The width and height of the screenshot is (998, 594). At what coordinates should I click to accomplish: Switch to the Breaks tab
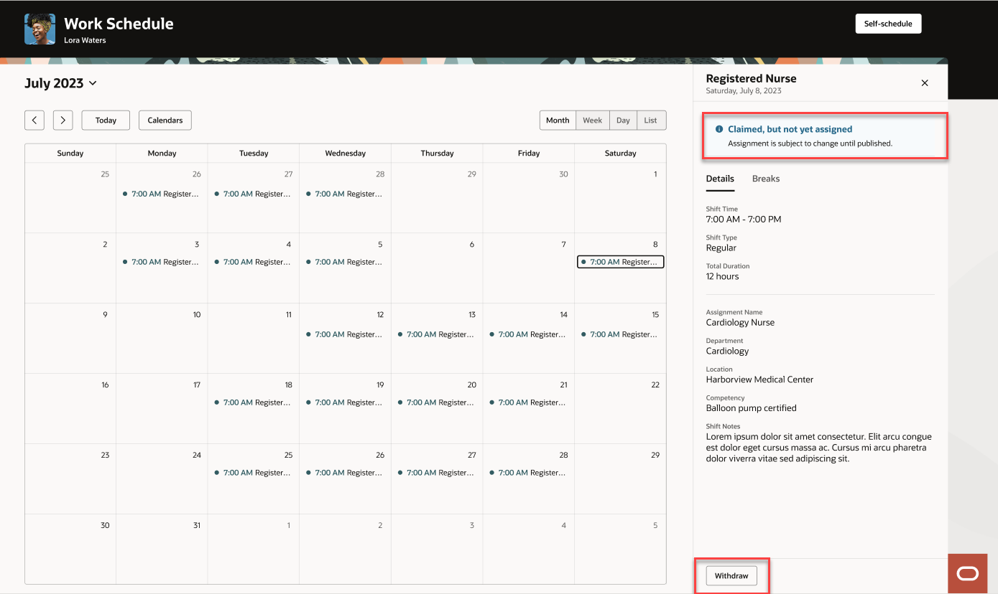click(765, 179)
